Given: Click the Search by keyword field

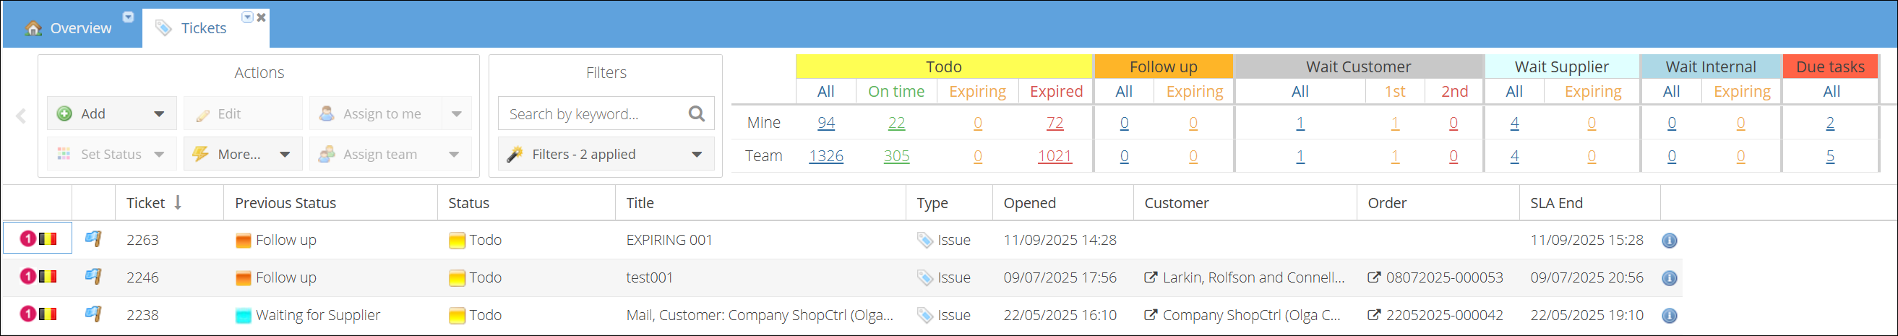Looking at the screenshot, I should tap(593, 114).
